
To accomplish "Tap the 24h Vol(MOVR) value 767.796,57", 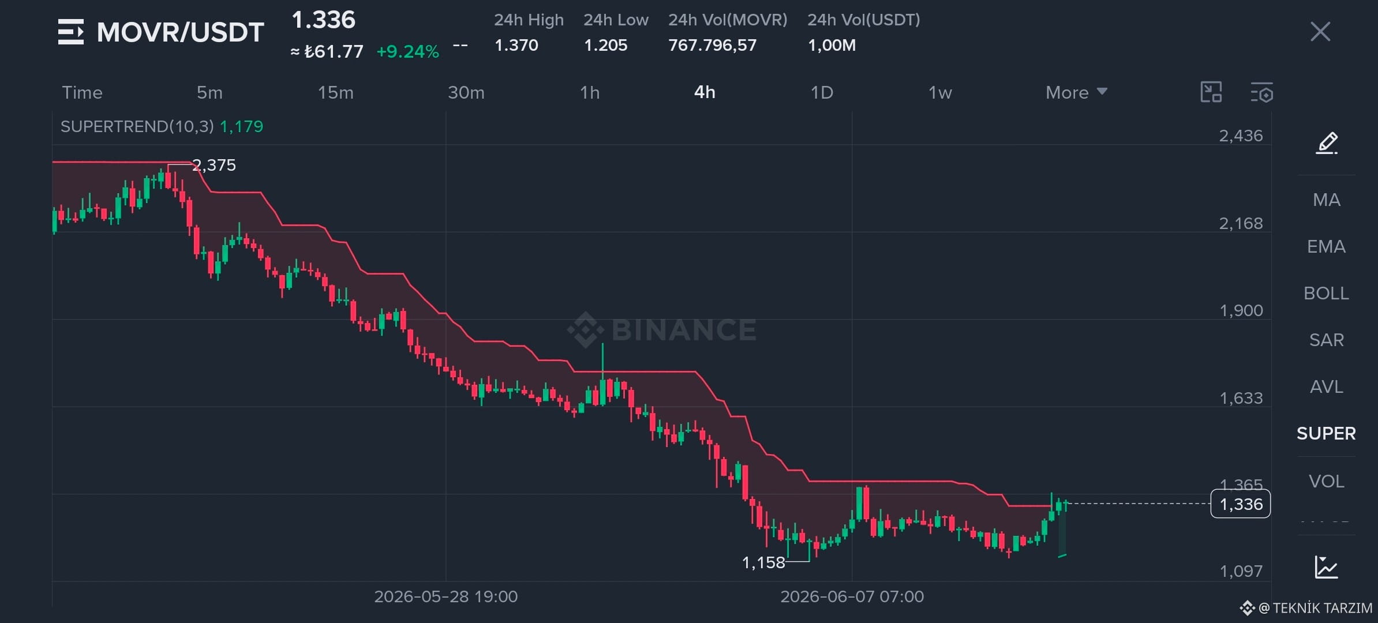I will coord(713,45).
